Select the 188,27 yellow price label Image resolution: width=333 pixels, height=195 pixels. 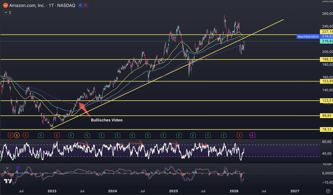click(326, 59)
